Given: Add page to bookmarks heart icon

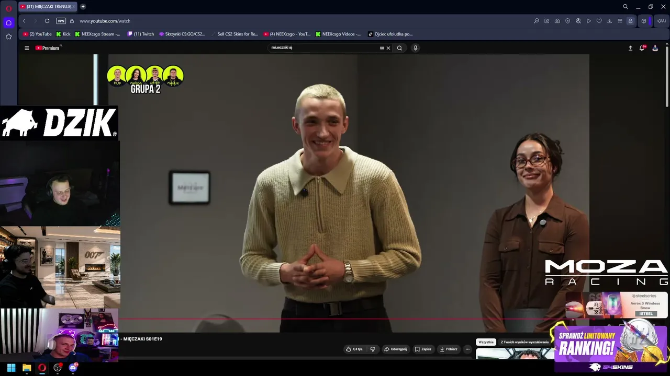Looking at the screenshot, I should pos(599,21).
